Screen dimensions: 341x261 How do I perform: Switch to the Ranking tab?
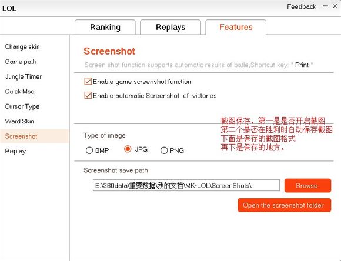pyautogui.click(x=105, y=27)
